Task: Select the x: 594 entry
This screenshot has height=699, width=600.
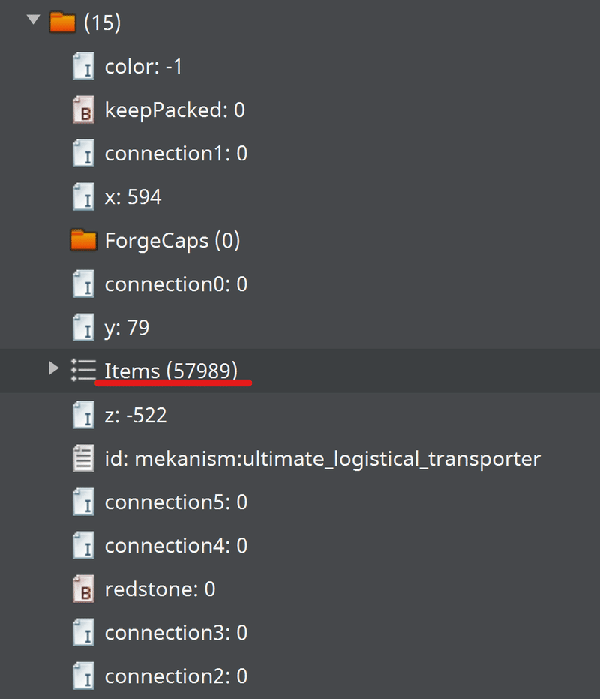Action: click(133, 196)
